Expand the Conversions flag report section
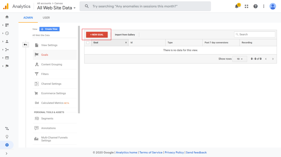The image size is (281, 157). coord(7,66)
